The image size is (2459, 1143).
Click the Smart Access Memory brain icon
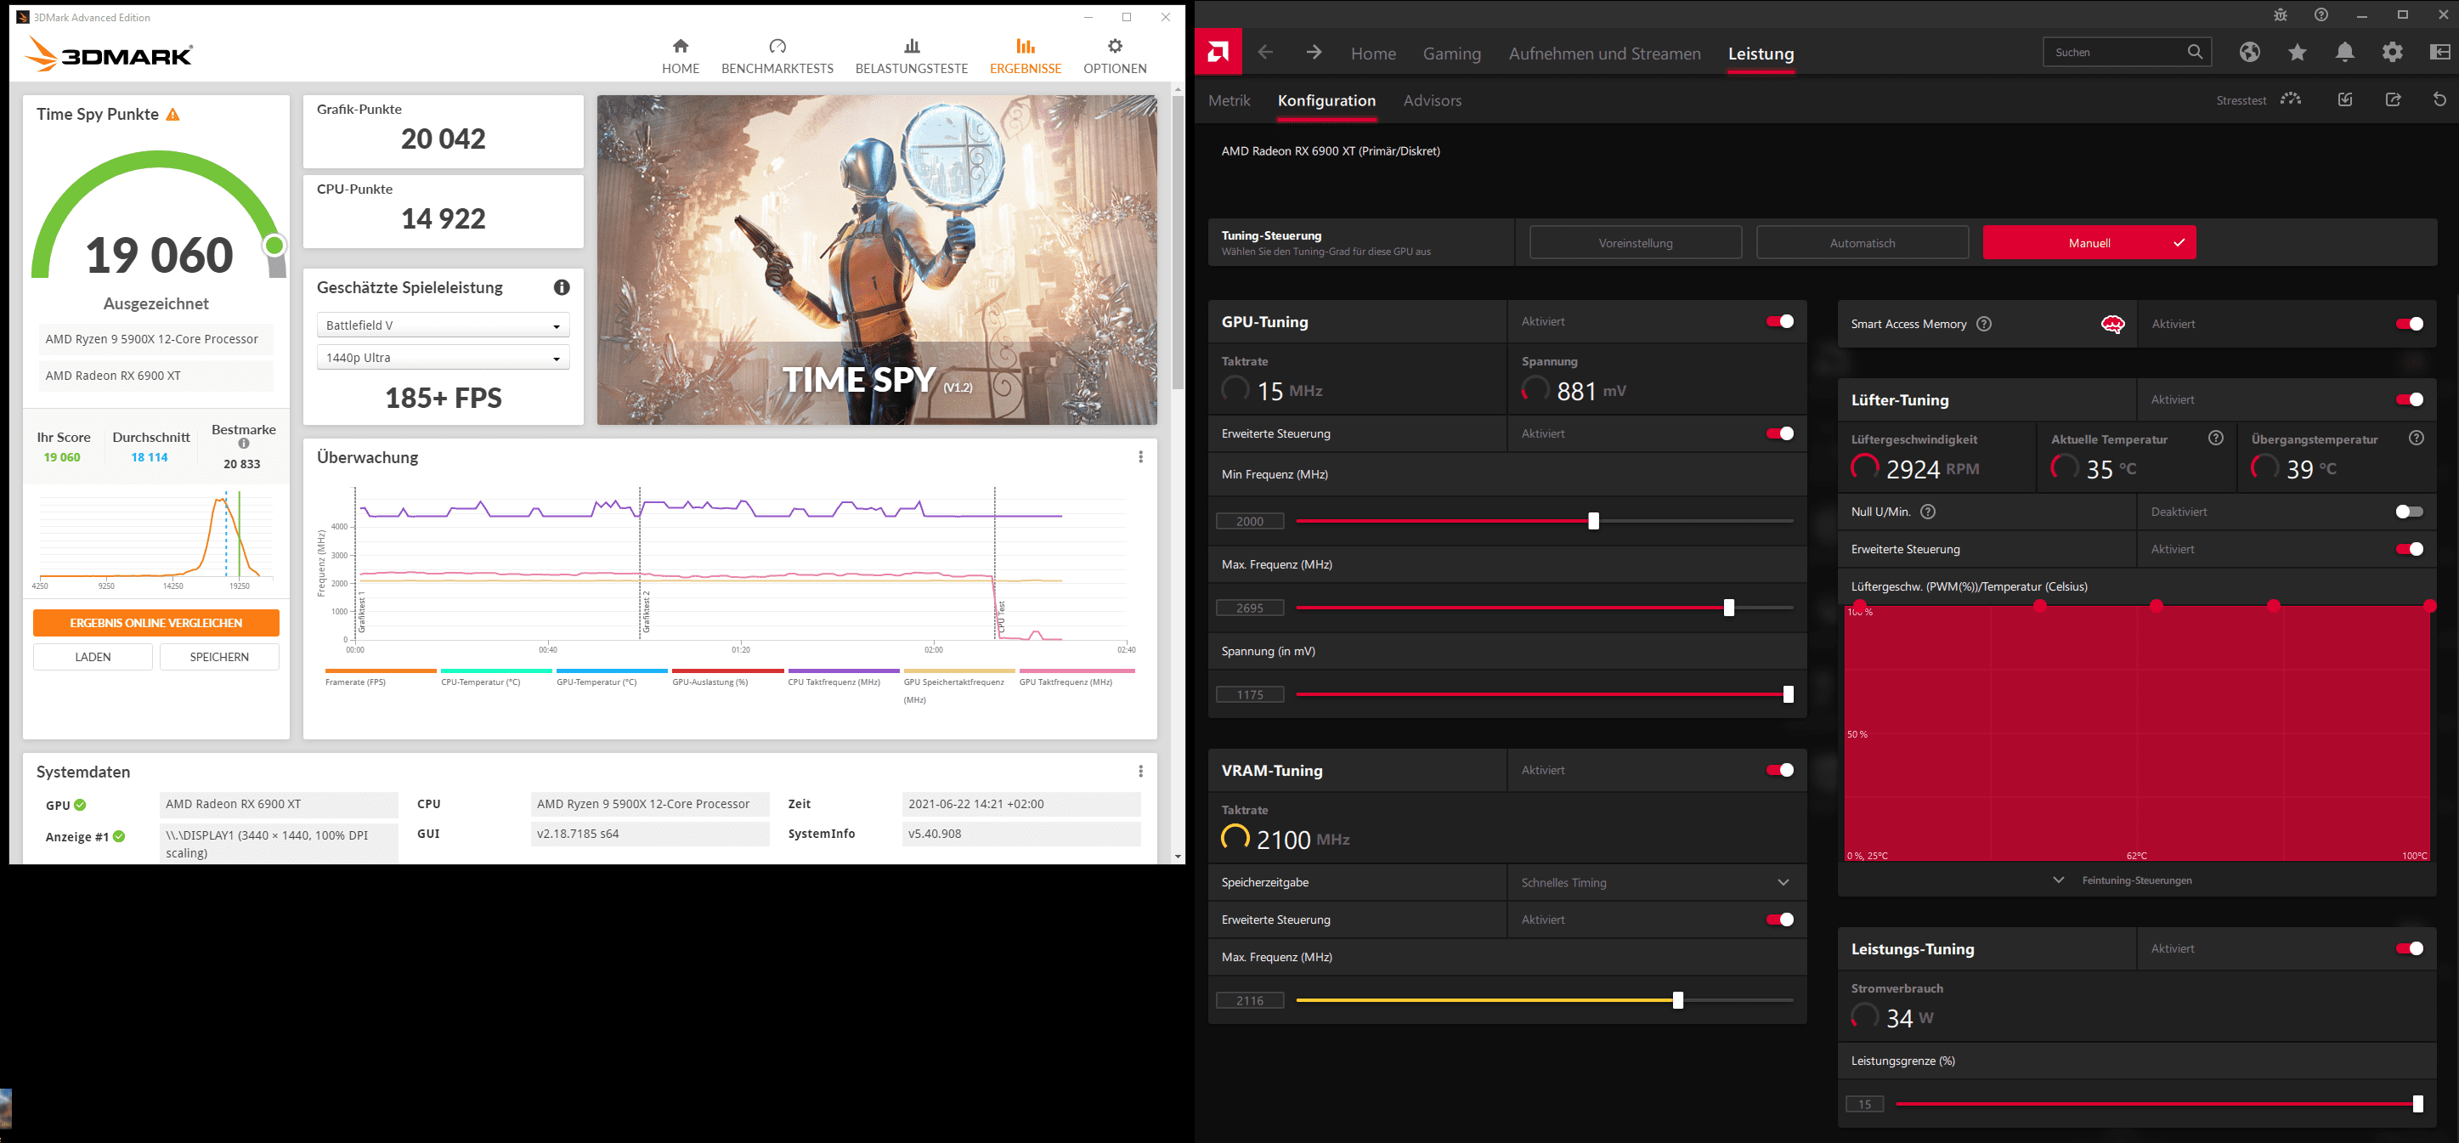2112,325
